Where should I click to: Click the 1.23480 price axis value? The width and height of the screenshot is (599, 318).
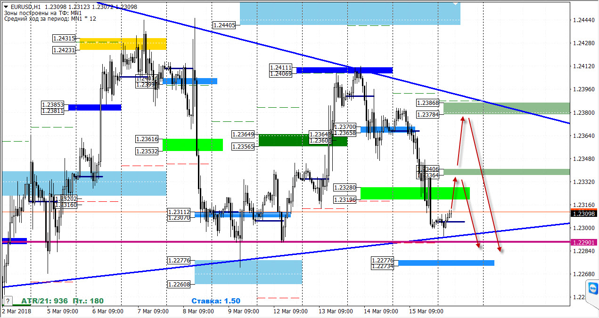coord(583,159)
